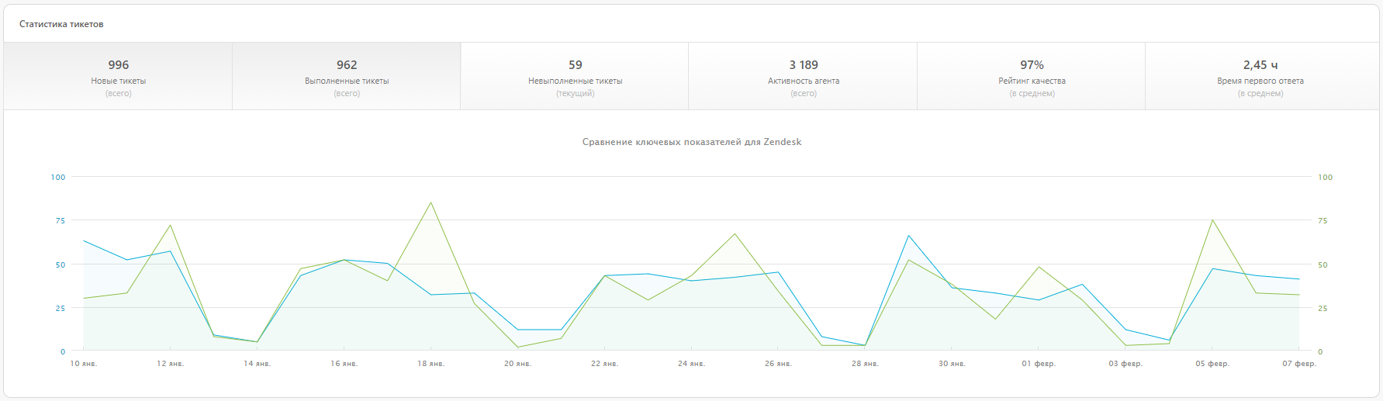Click the 20 янв. x-axis label
Image resolution: width=1383 pixels, height=401 pixels.
click(x=517, y=363)
